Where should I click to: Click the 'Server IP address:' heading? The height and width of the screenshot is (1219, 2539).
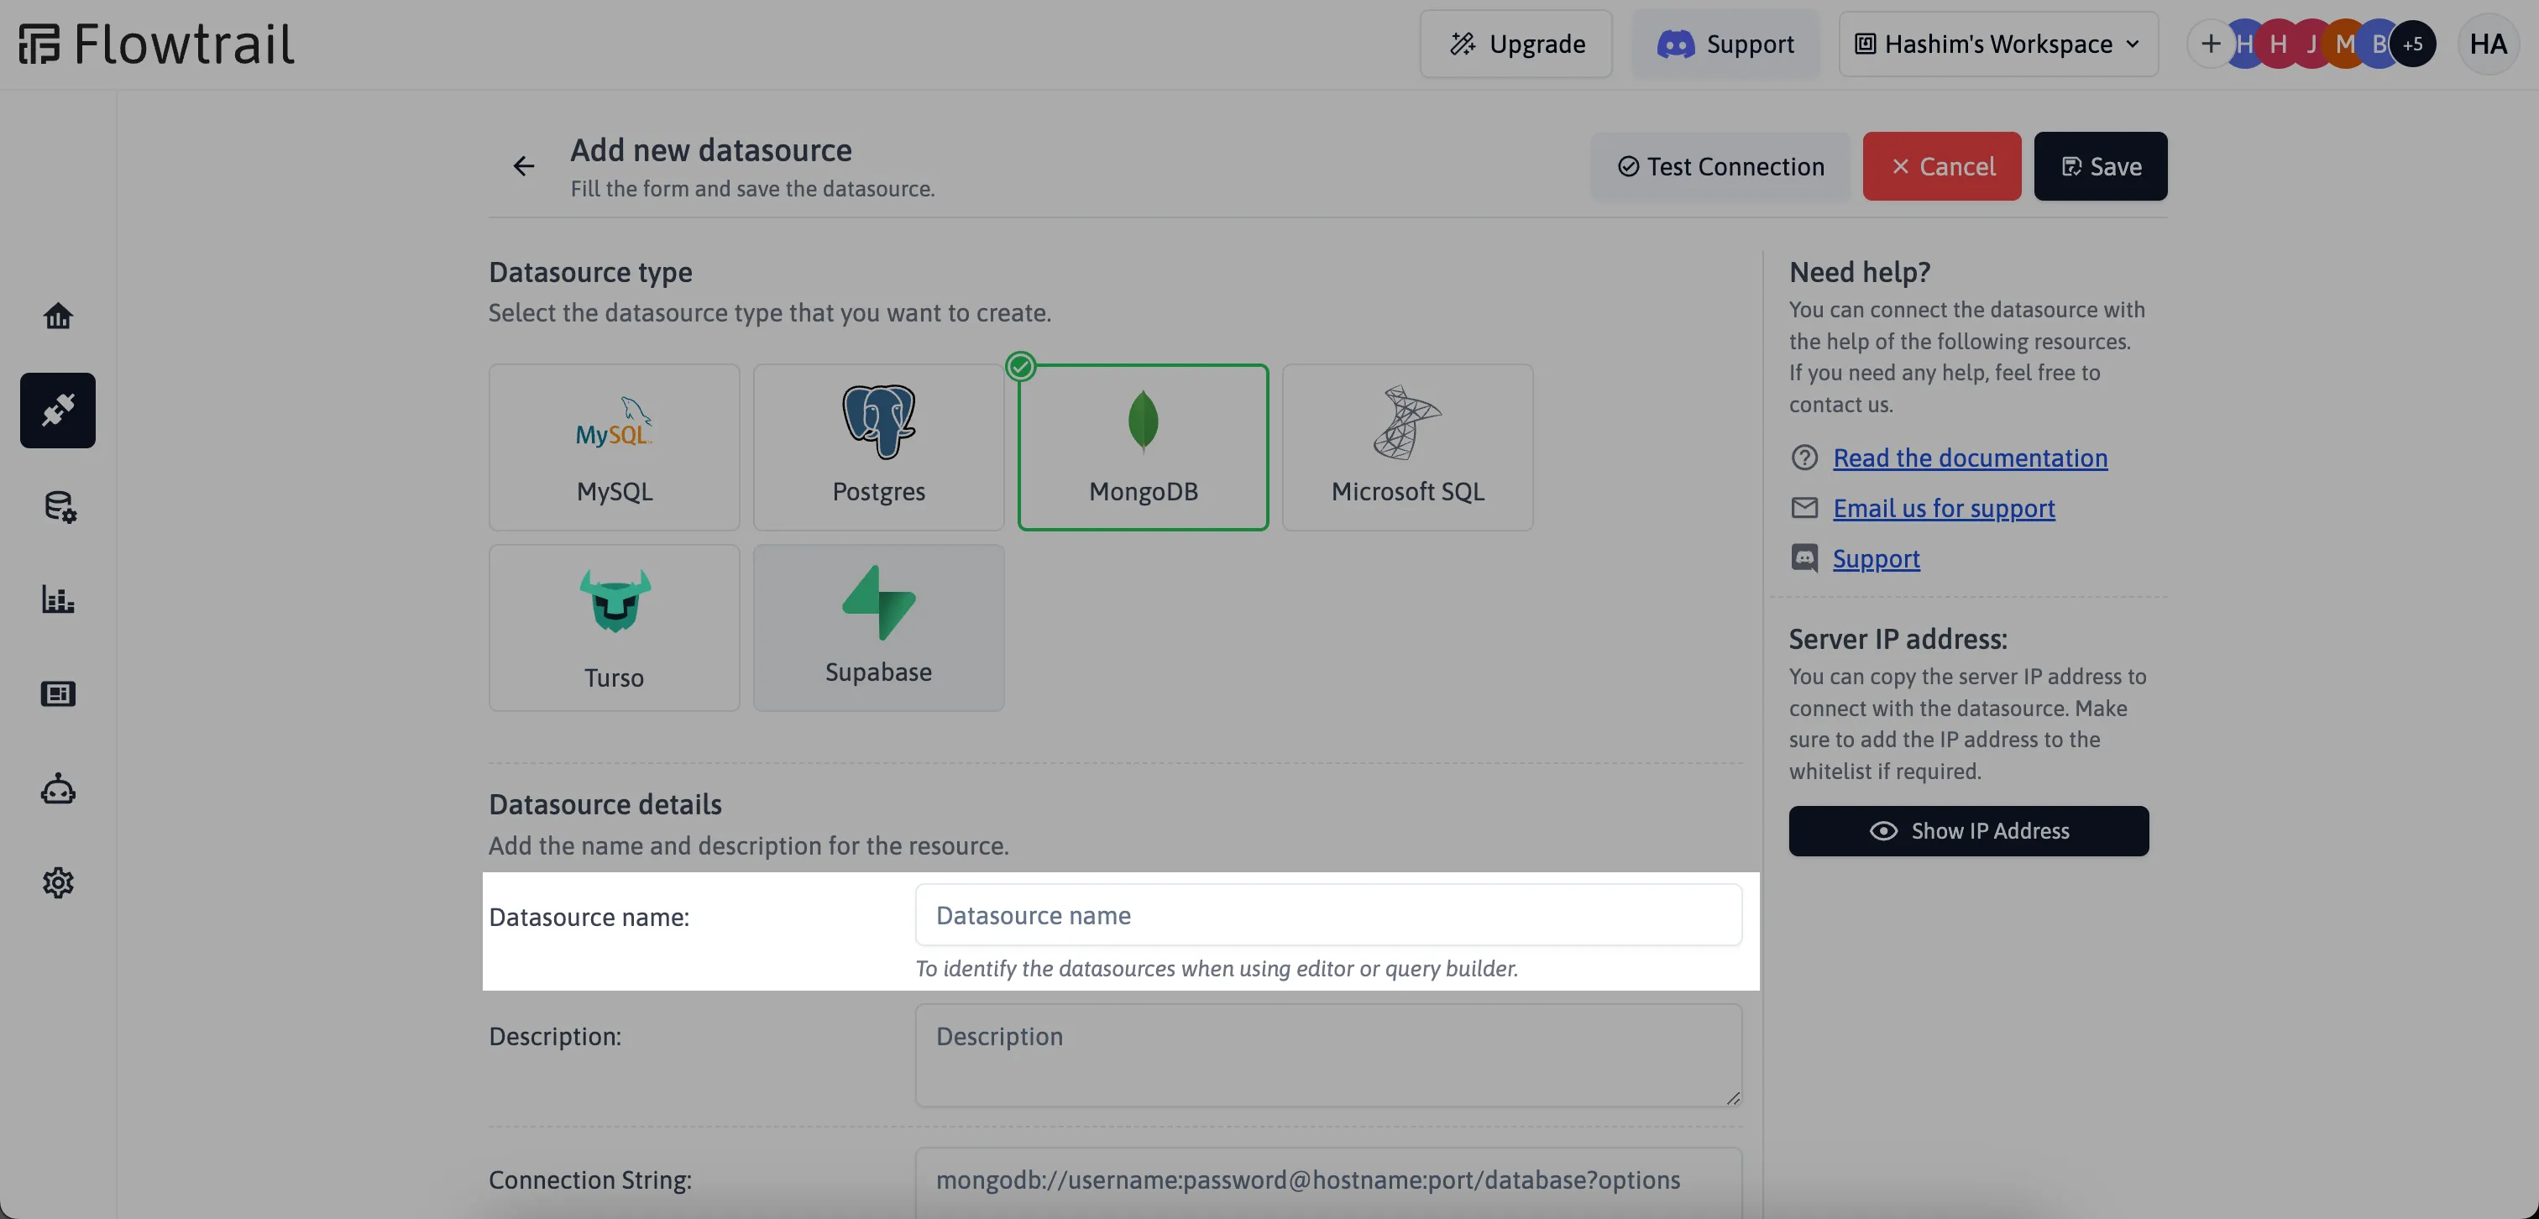(1898, 639)
